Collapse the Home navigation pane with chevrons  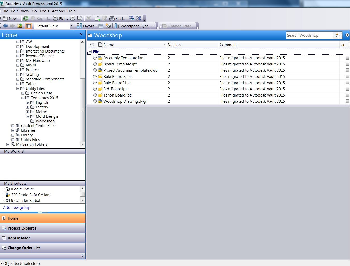coord(81,34)
